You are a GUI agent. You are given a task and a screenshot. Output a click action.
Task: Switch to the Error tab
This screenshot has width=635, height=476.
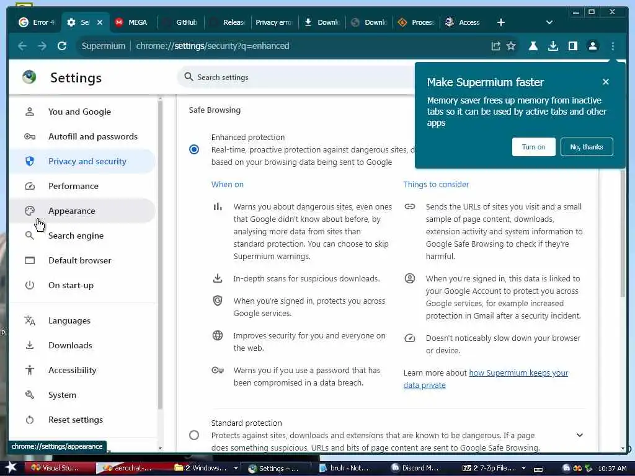[37, 22]
